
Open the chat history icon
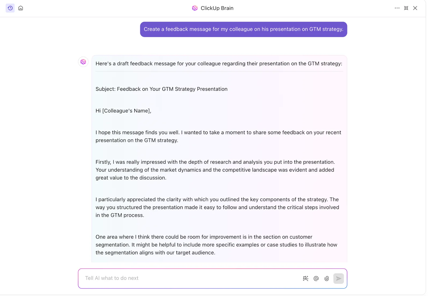click(10, 8)
